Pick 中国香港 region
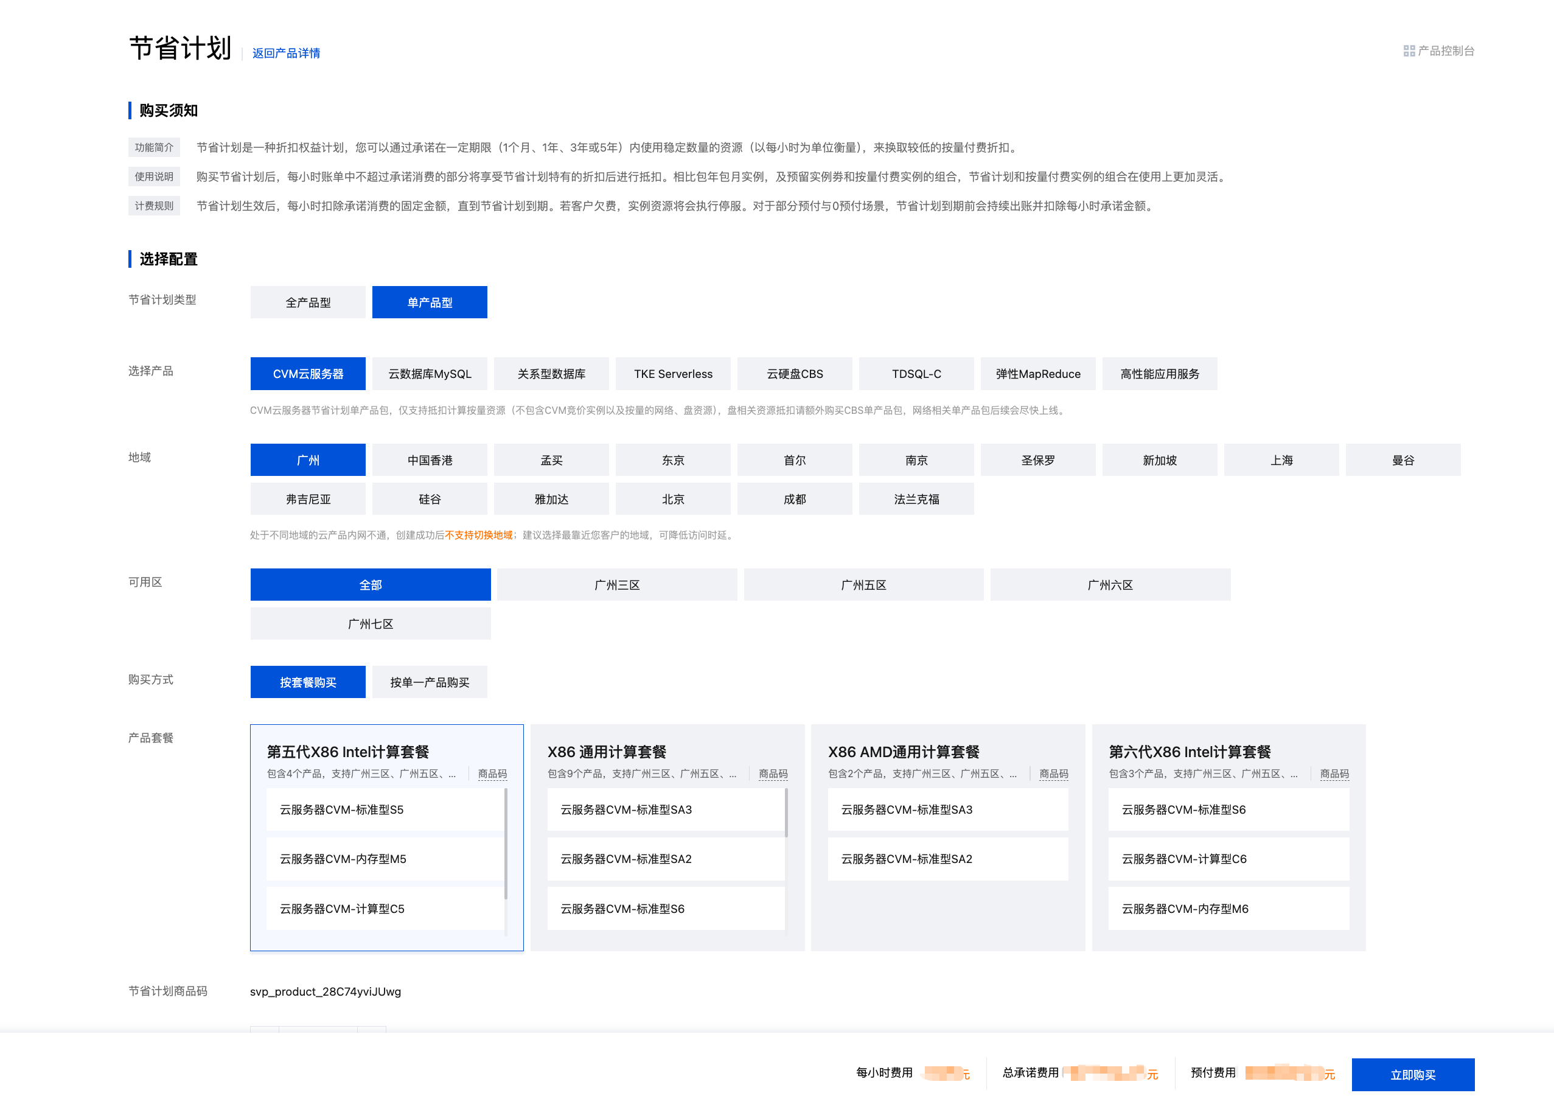Image resolution: width=1554 pixels, height=1104 pixels. 430,460
